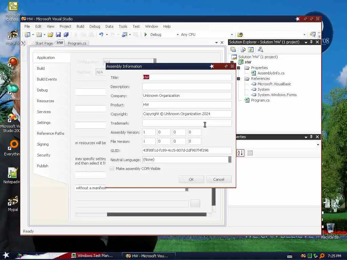The height and width of the screenshot is (260, 347).
Task: Click View Class Diagram icon
Action: [x=261, y=49]
